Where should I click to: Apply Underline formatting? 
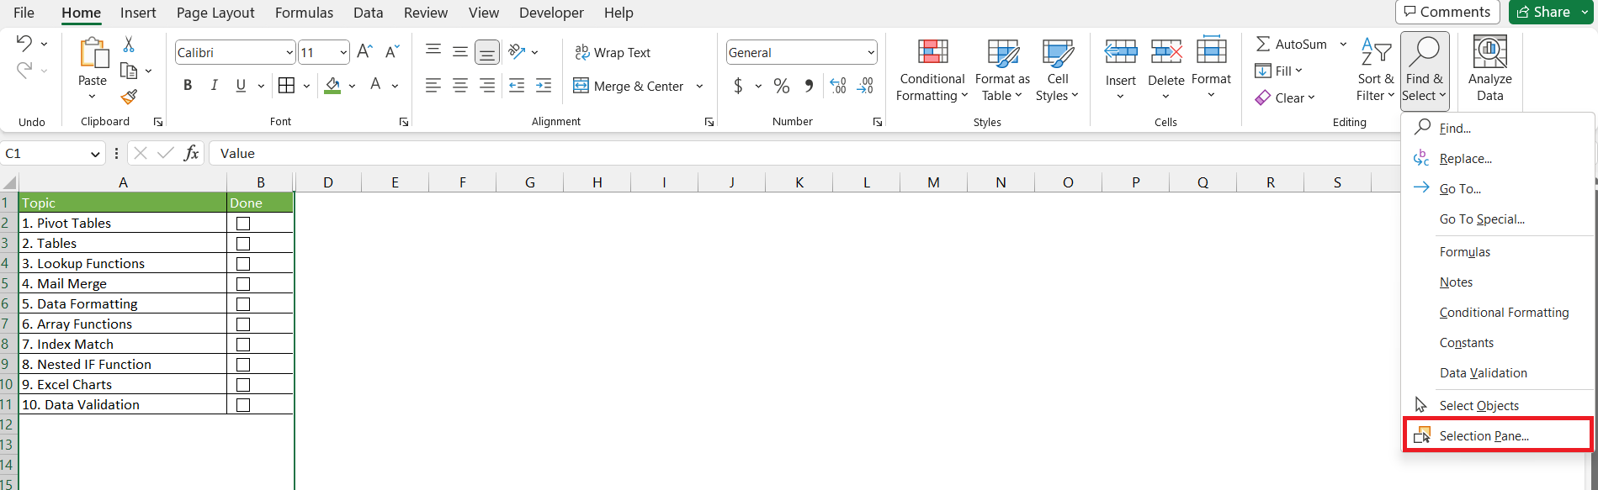pos(241,85)
